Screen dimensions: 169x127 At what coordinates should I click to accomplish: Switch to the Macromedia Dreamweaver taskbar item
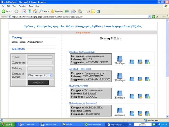94,124
